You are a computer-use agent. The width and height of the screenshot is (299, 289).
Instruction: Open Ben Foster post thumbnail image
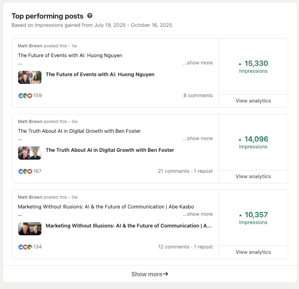pyautogui.click(x=30, y=153)
